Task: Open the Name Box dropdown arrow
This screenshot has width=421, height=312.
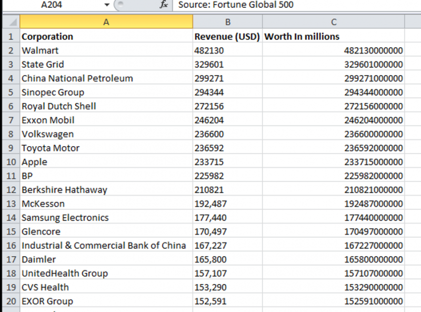Action: point(107,5)
